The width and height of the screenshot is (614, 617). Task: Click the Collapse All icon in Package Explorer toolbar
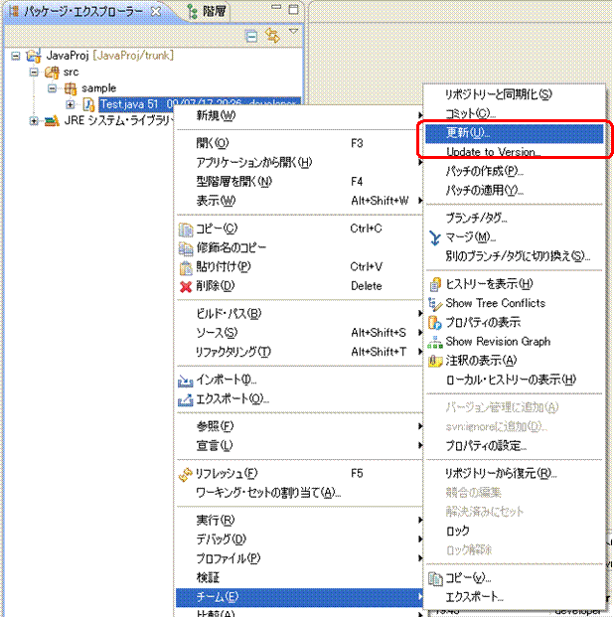point(252,36)
